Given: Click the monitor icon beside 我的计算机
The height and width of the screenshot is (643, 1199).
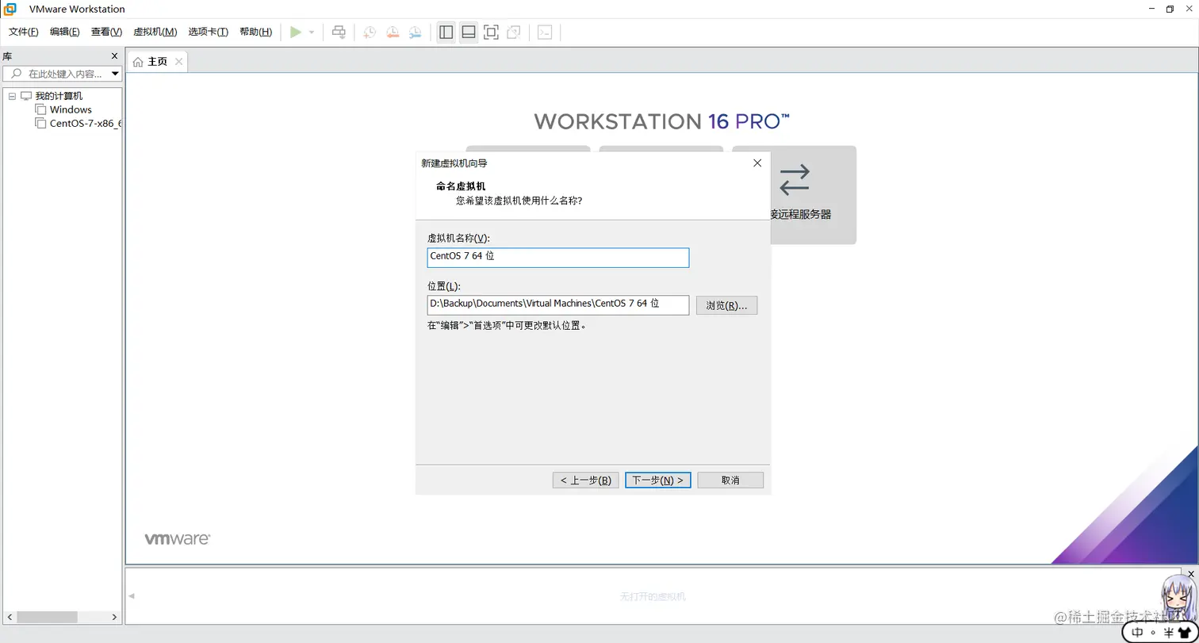Looking at the screenshot, I should click(x=26, y=96).
